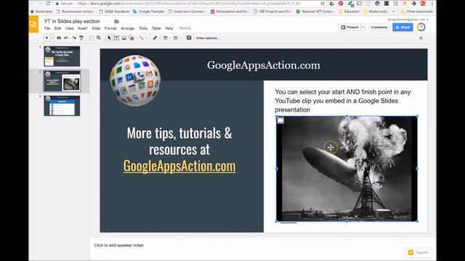Image resolution: width=465 pixels, height=261 pixels.
Task: Open the View menu
Action: pos(70,28)
